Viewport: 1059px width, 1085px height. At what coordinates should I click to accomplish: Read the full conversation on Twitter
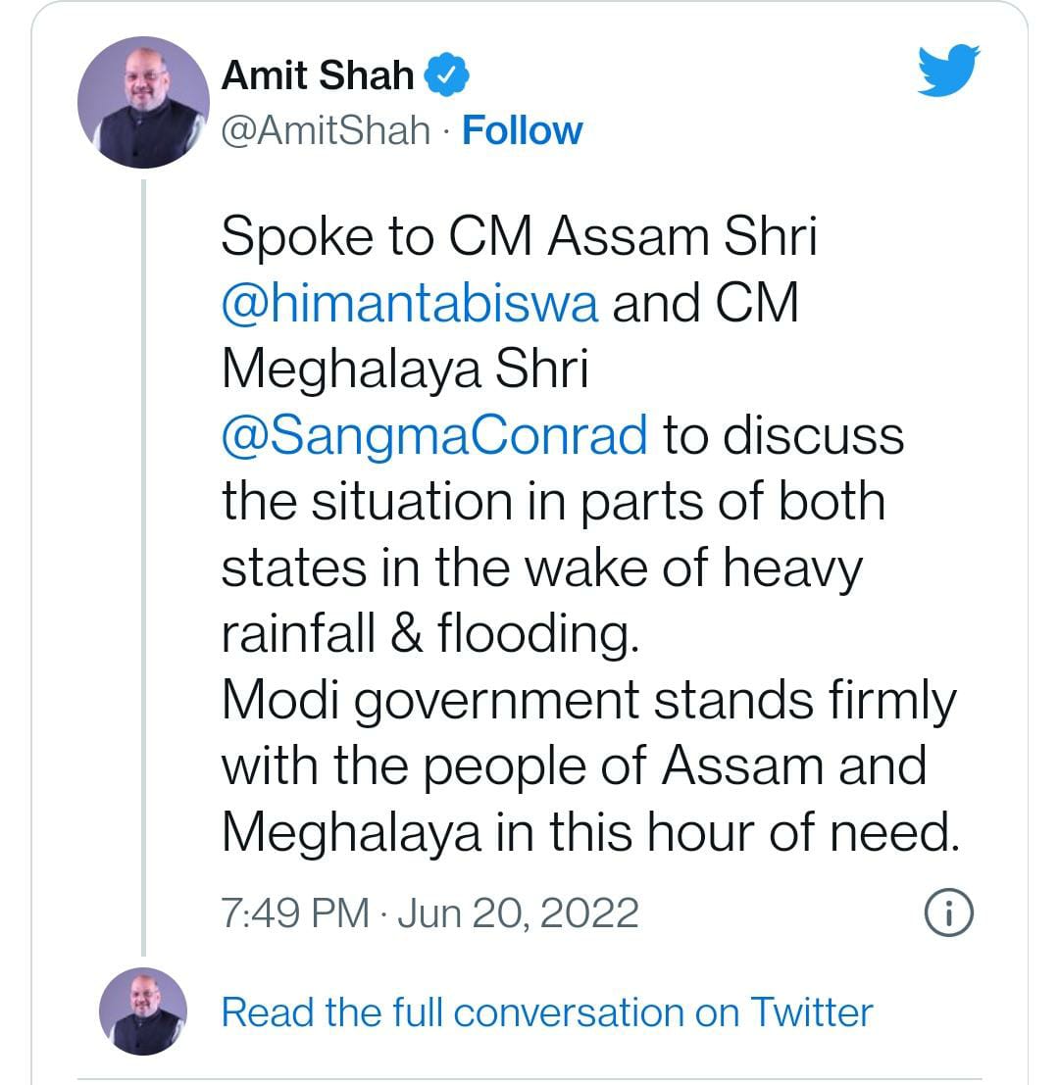pos(546,1011)
